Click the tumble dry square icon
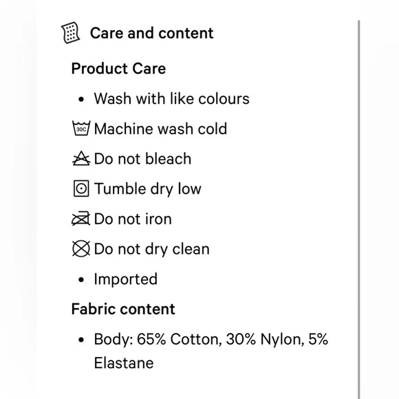 tap(81, 188)
